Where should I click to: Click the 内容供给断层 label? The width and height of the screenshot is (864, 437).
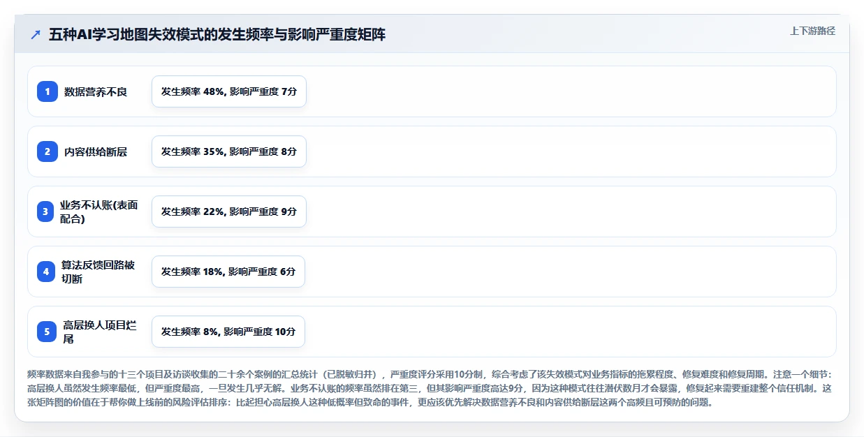pos(96,151)
